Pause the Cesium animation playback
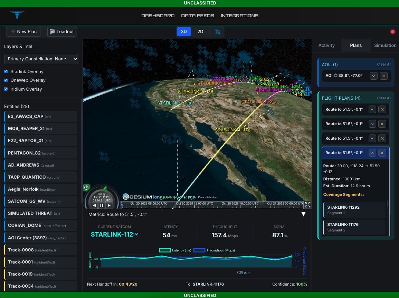The height and width of the screenshot is (298, 399). tap(101, 205)
